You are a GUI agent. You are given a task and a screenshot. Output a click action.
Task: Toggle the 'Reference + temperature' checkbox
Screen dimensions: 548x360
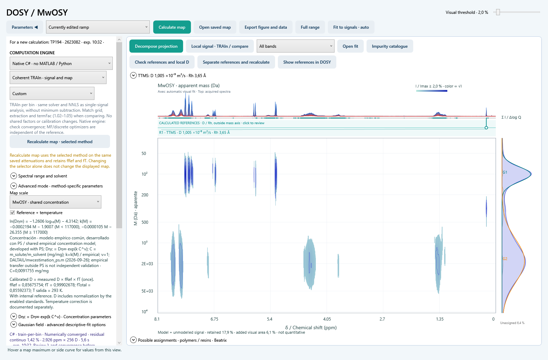tap(12, 213)
